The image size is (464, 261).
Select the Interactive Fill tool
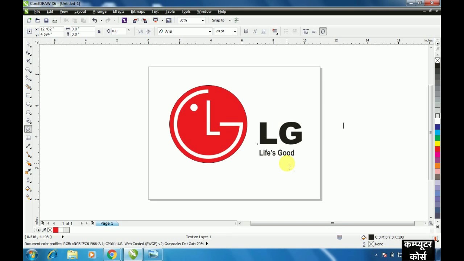click(x=28, y=197)
